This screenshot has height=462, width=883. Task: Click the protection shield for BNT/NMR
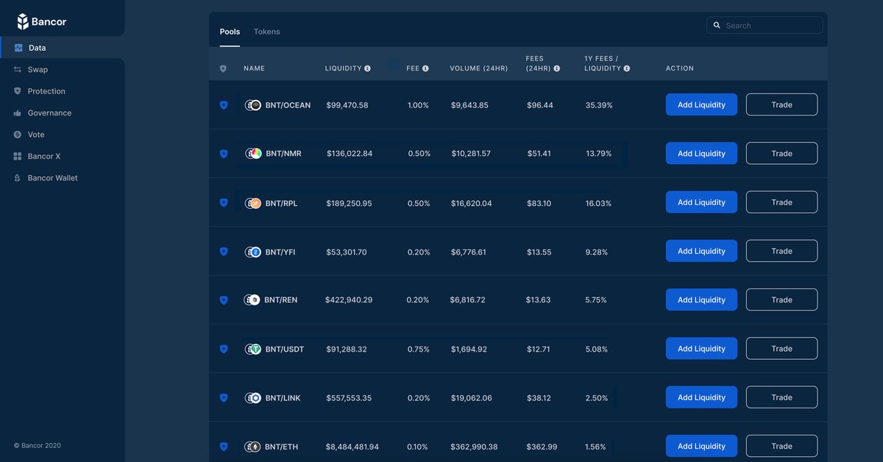224,154
